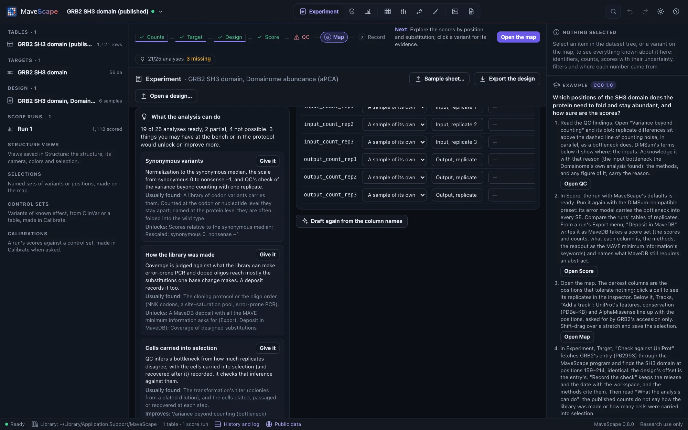688x430 pixels.
Task: Click the sliders icon in top toolbar
Action: click(x=404, y=11)
